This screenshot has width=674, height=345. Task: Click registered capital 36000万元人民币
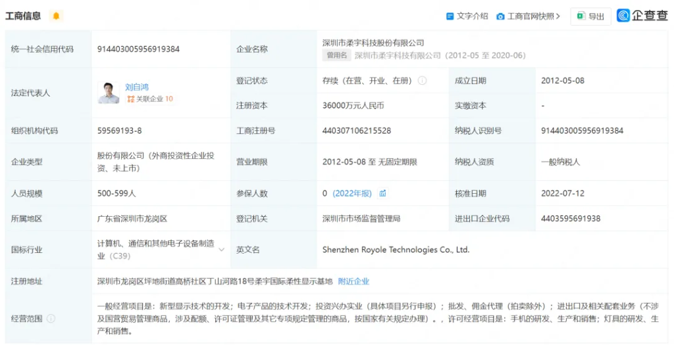click(x=353, y=106)
